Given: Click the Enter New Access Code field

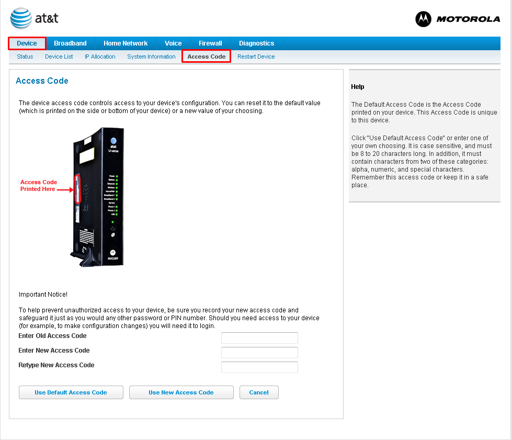Looking at the screenshot, I should [x=259, y=353].
